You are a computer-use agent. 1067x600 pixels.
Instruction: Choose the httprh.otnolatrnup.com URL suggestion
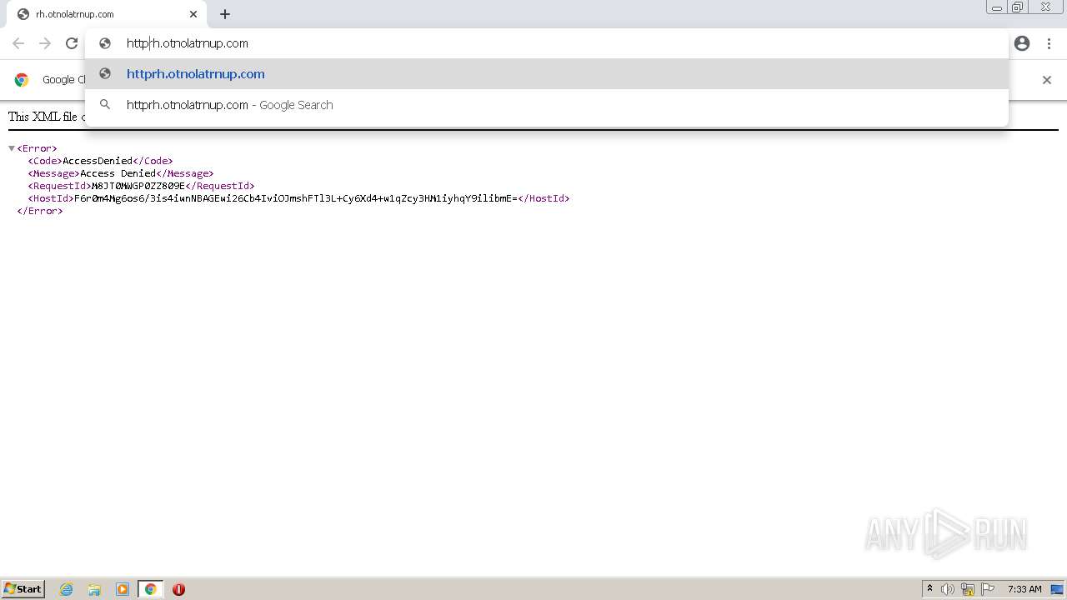(547, 74)
